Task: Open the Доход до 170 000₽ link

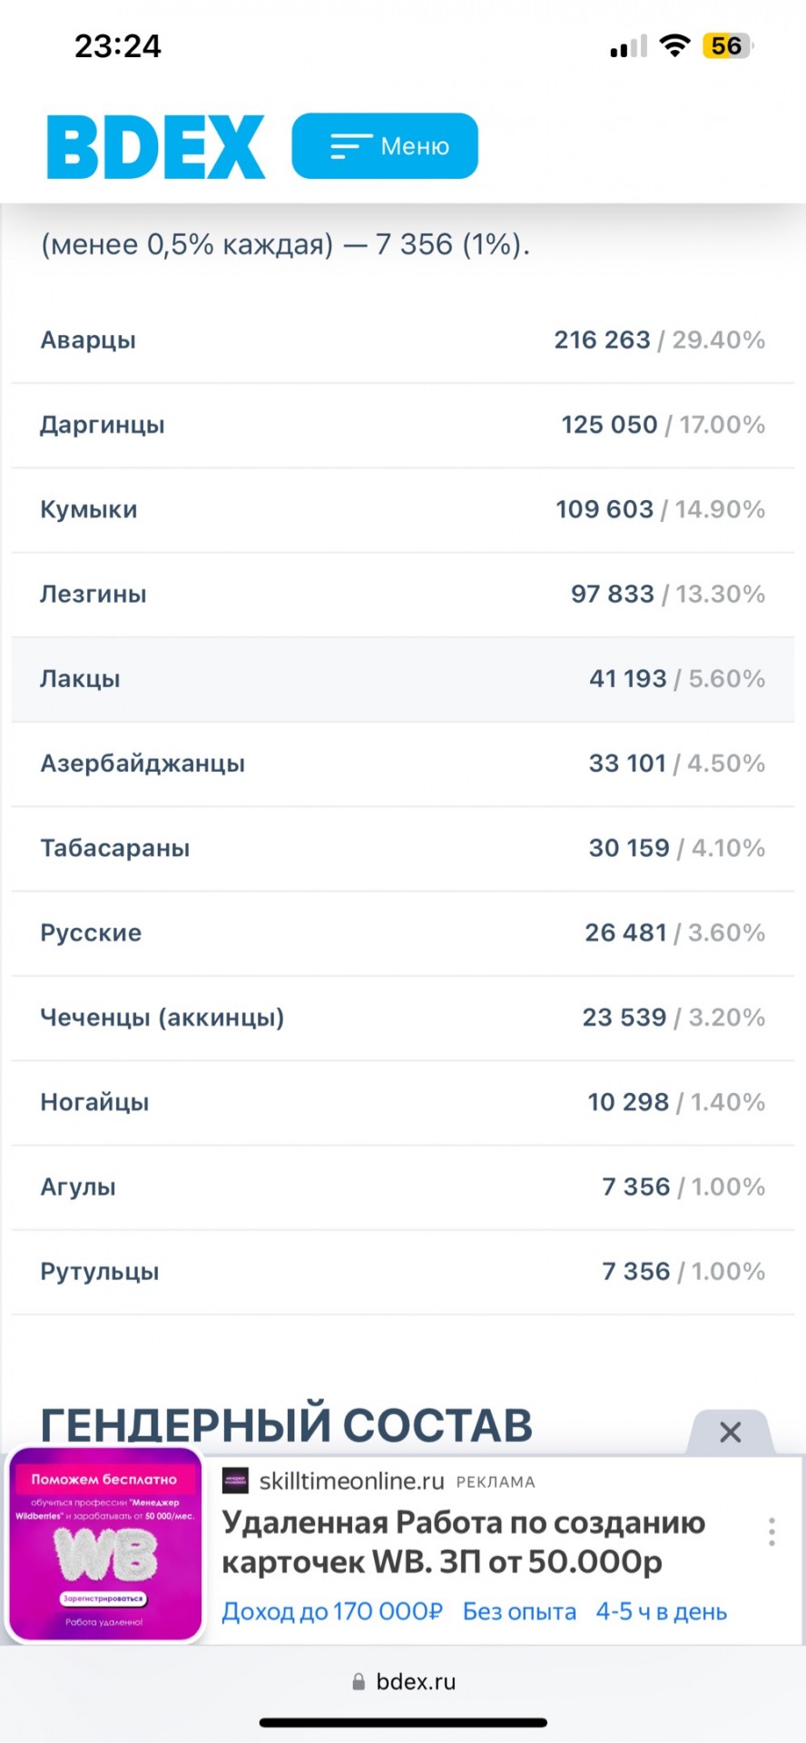Action: coord(332,1612)
